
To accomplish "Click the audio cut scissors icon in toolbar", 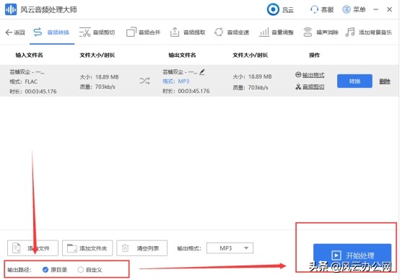I will tap(85, 32).
